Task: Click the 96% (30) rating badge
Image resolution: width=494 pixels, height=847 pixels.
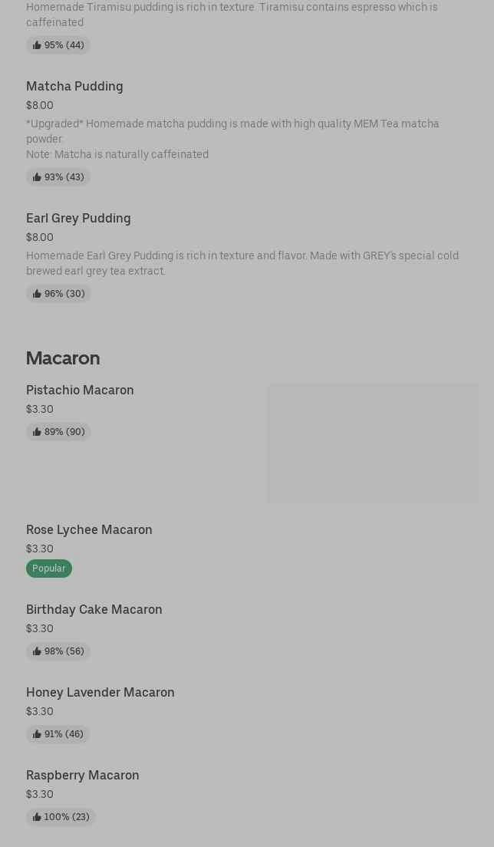Action: pos(59,294)
